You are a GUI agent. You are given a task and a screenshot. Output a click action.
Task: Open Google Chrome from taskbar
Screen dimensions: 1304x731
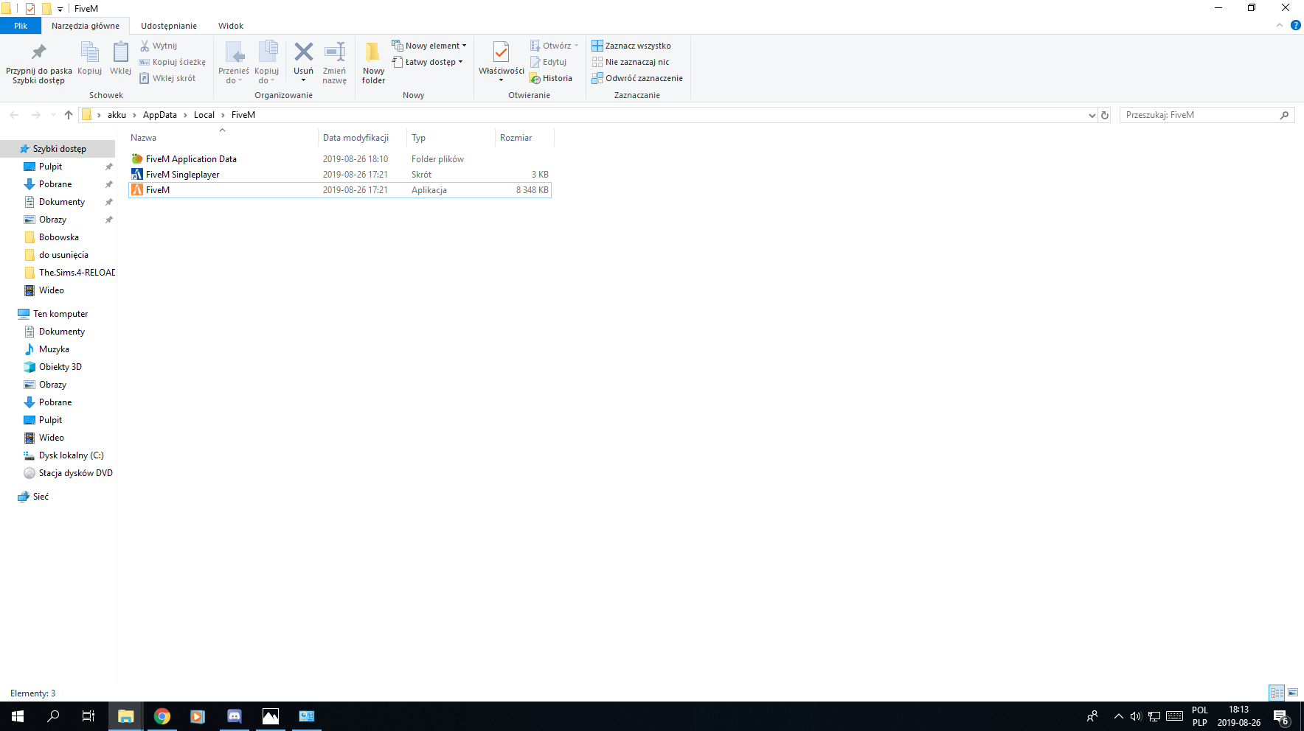click(162, 716)
